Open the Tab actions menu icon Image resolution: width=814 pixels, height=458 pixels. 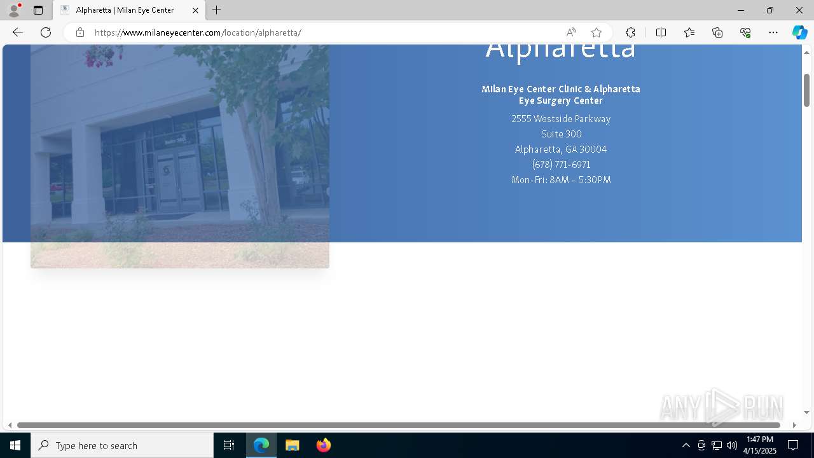tap(38, 10)
